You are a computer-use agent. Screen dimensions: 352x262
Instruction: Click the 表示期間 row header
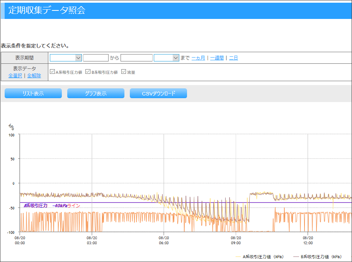coord(24,58)
